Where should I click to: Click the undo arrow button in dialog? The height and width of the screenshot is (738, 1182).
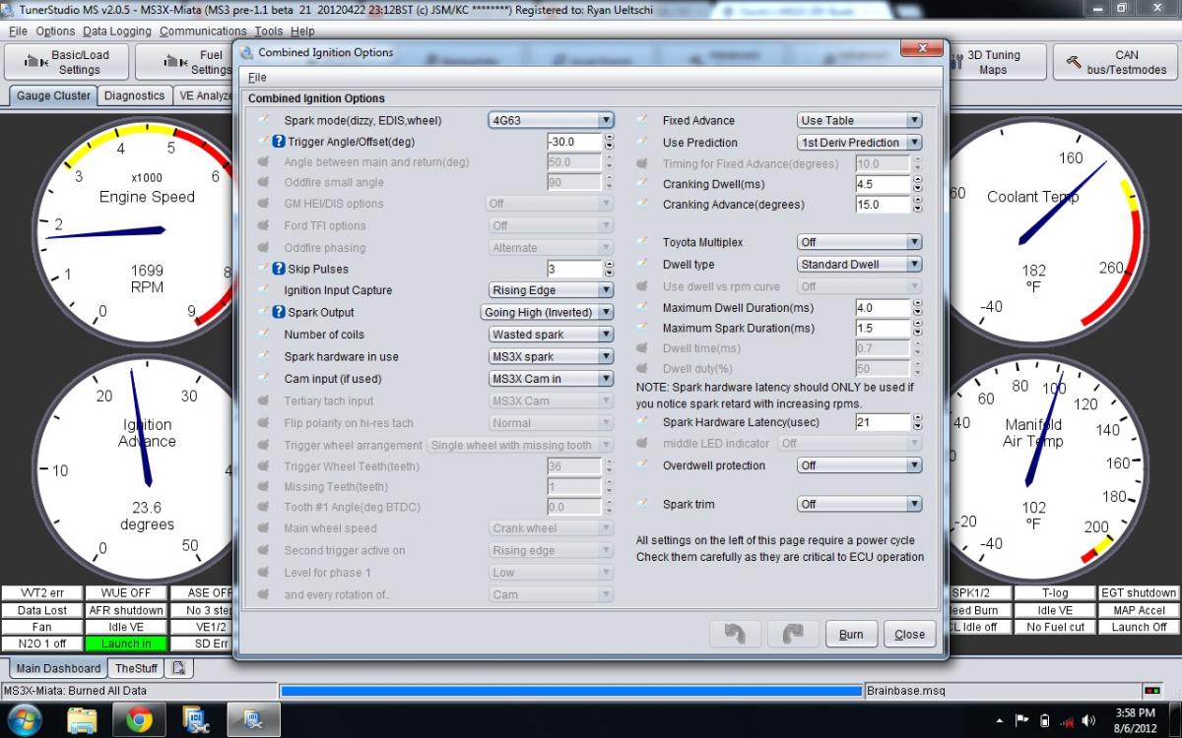coord(735,635)
